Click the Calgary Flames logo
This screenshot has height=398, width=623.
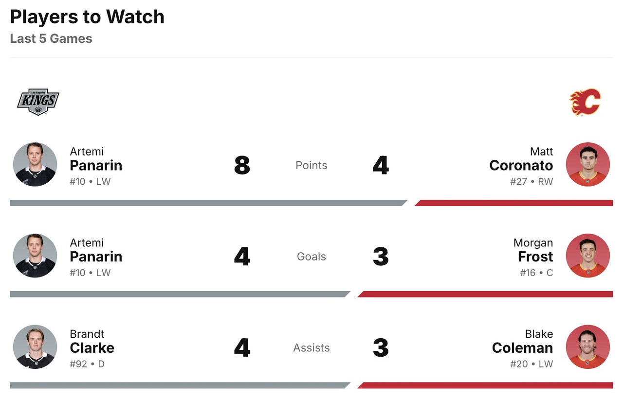point(585,102)
